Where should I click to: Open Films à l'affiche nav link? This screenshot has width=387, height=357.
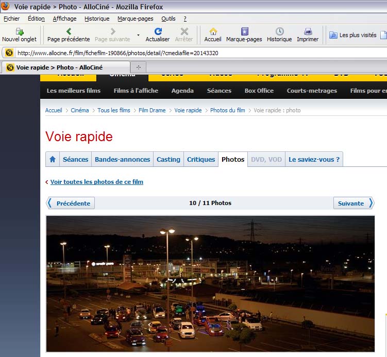pos(136,91)
